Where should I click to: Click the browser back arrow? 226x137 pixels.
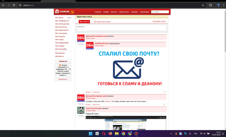point(3,5)
